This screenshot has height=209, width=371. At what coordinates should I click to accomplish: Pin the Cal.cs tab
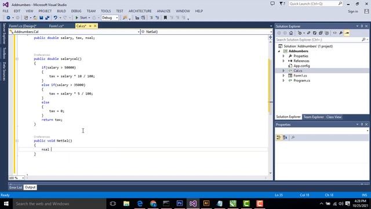[x=90, y=26]
